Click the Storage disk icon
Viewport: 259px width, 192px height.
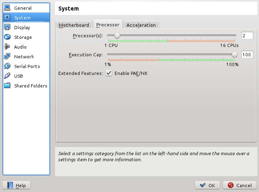tap(7, 37)
